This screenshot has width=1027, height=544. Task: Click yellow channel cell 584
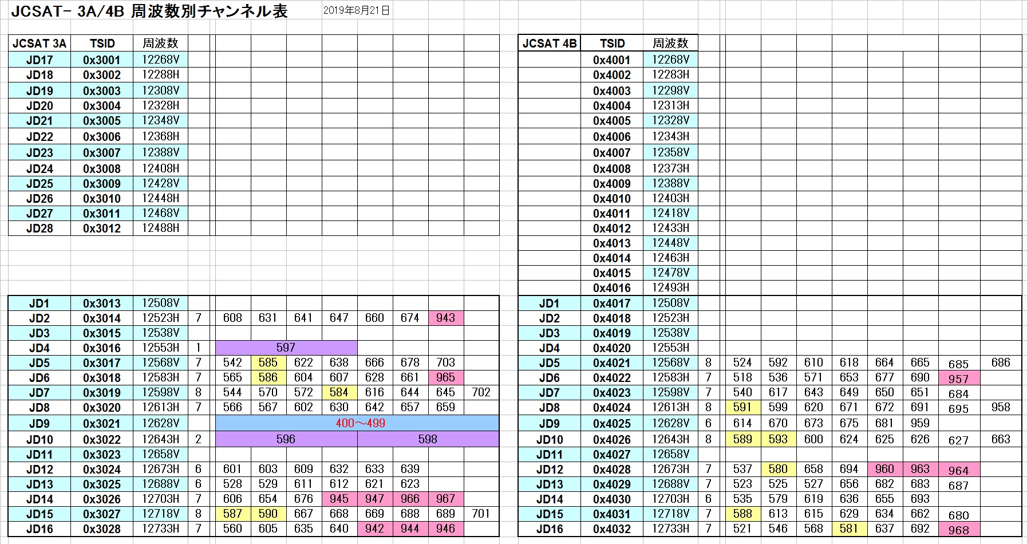(x=339, y=392)
